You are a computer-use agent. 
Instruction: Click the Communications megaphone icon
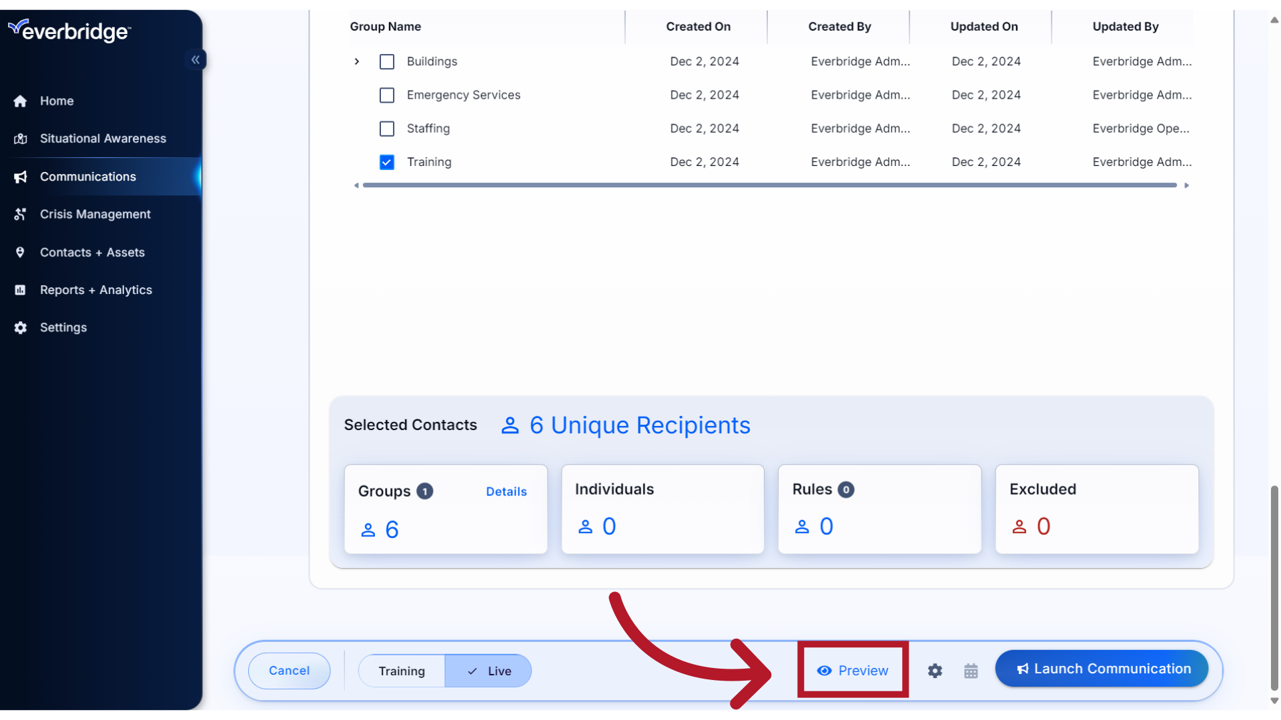point(20,177)
